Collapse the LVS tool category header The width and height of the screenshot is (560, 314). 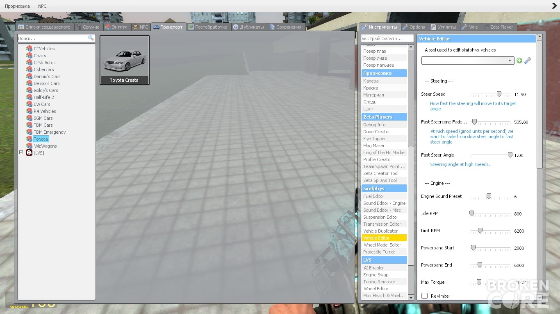(x=384, y=260)
